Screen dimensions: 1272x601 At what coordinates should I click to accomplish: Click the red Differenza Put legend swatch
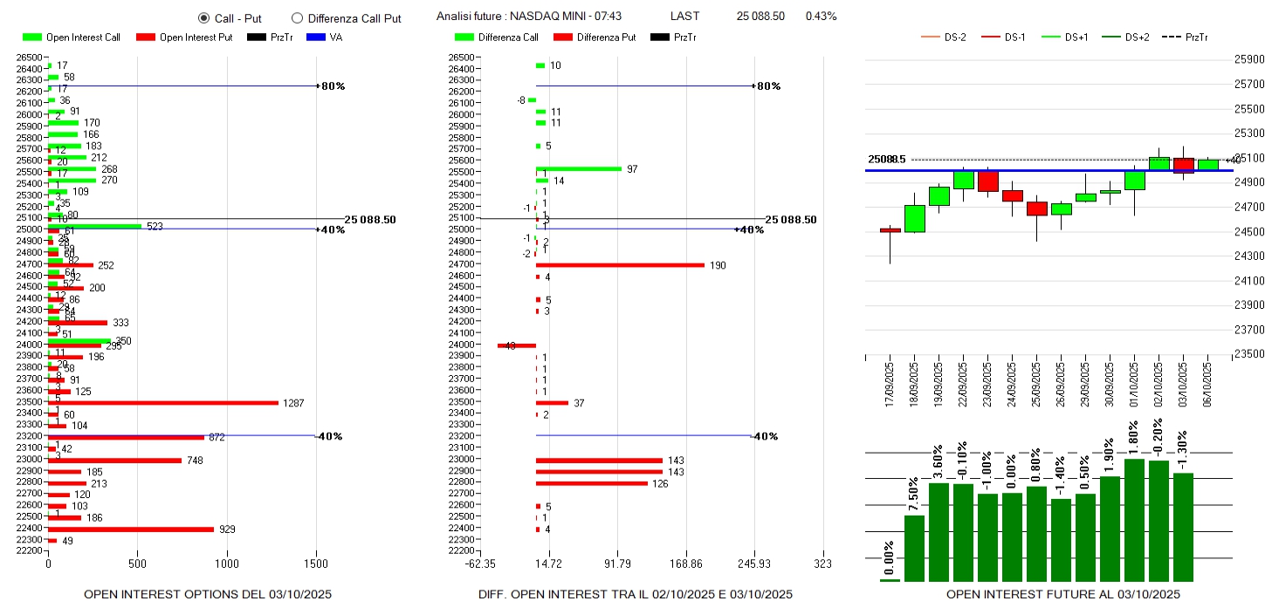[564, 38]
